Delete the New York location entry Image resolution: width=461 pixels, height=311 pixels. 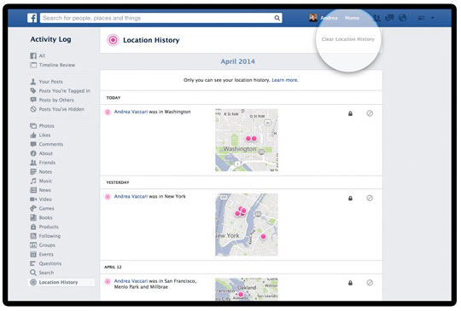370,198
